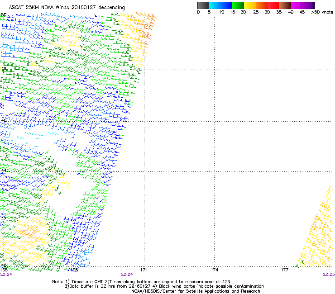Click the green 15-20 knots legend color
The image size is (335, 294).
coord(238,5)
